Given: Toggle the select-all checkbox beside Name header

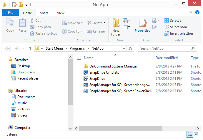Looking at the screenshot, I should (x=79, y=58).
